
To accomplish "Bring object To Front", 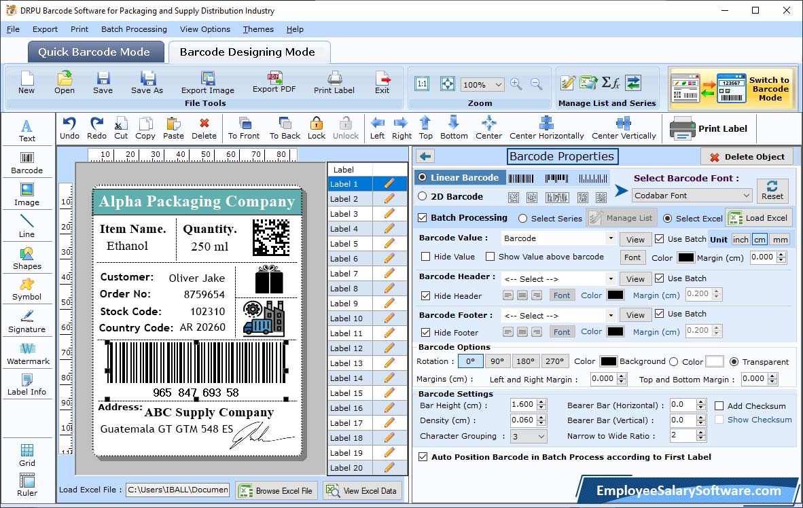I will tap(244, 128).
